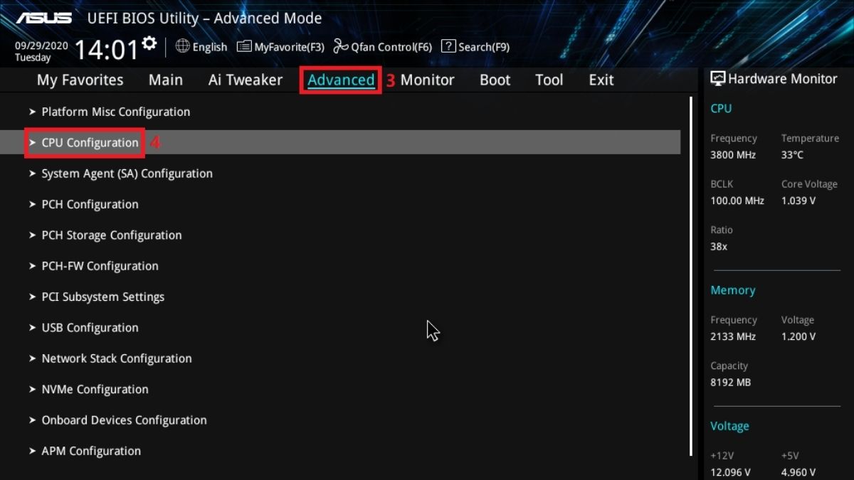Click the 3800 MHz CPU frequency value
This screenshot has height=480, width=854.
point(733,154)
